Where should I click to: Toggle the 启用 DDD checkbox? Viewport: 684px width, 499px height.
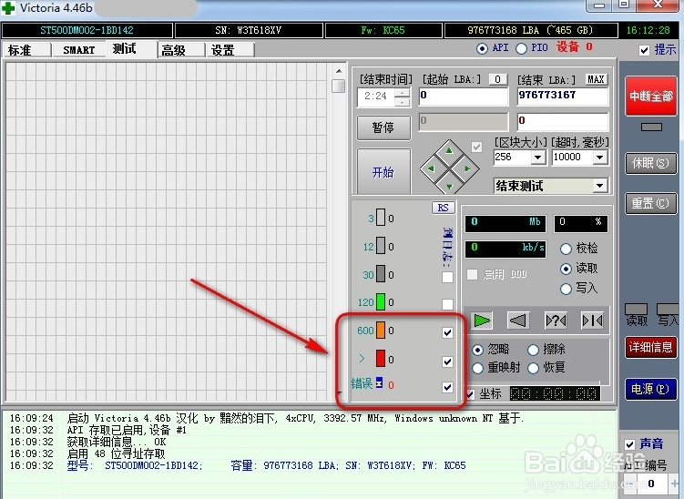tap(472, 274)
